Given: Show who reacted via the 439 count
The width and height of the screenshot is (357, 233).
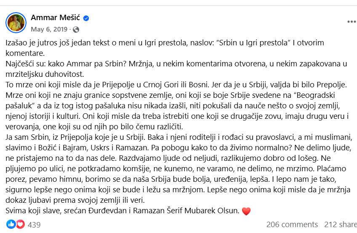Looking at the screenshot, I should coord(34,225).
